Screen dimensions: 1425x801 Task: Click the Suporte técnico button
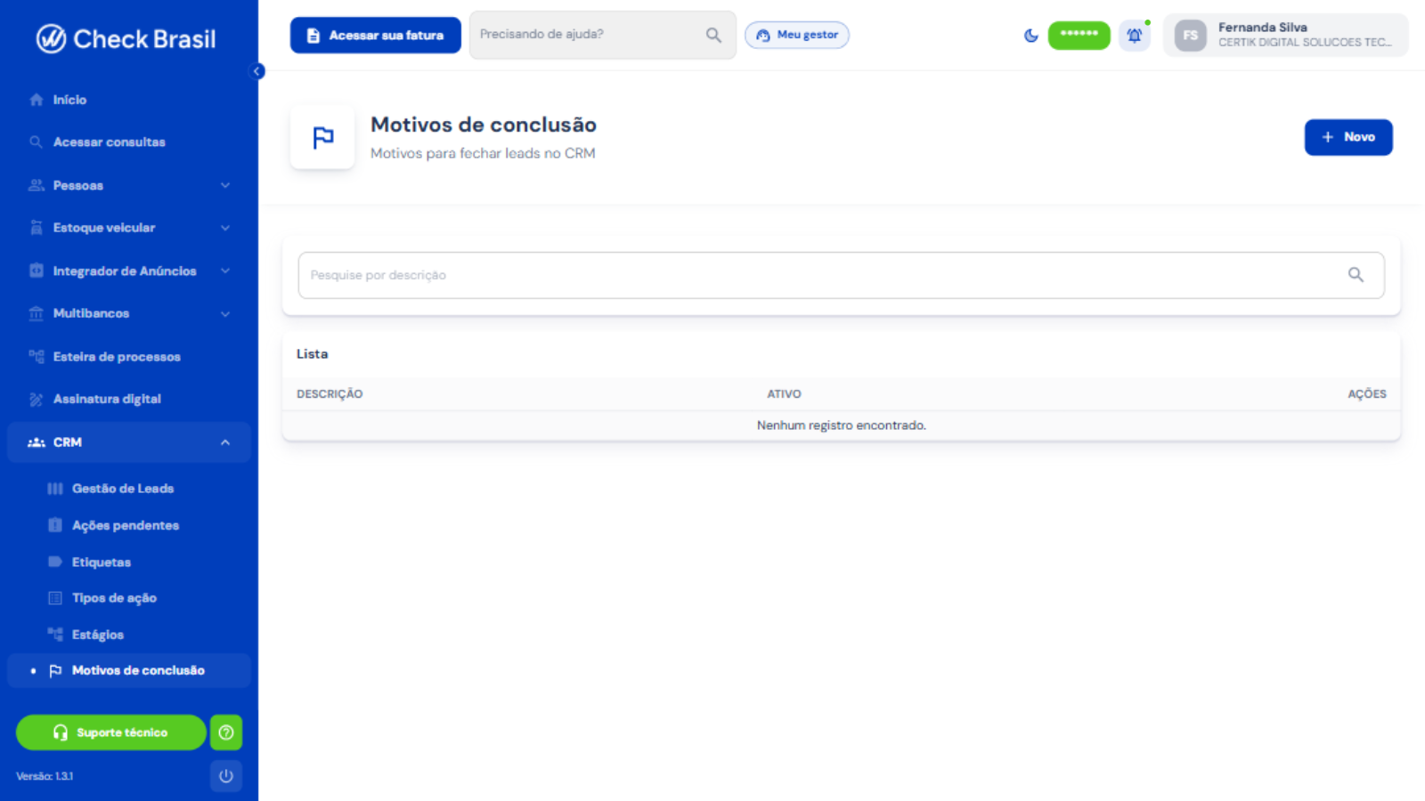click(x=111, y=732)
